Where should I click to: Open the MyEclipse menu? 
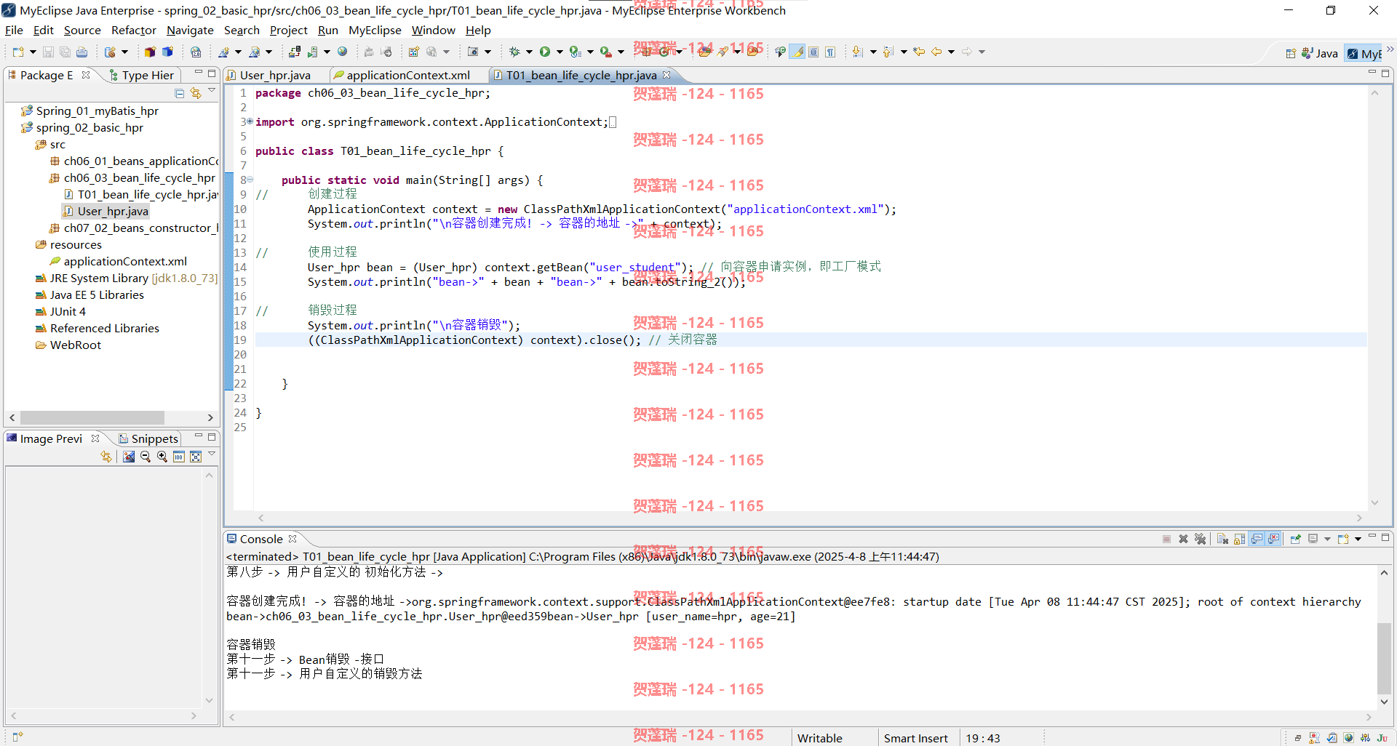(x=375, y=30)
